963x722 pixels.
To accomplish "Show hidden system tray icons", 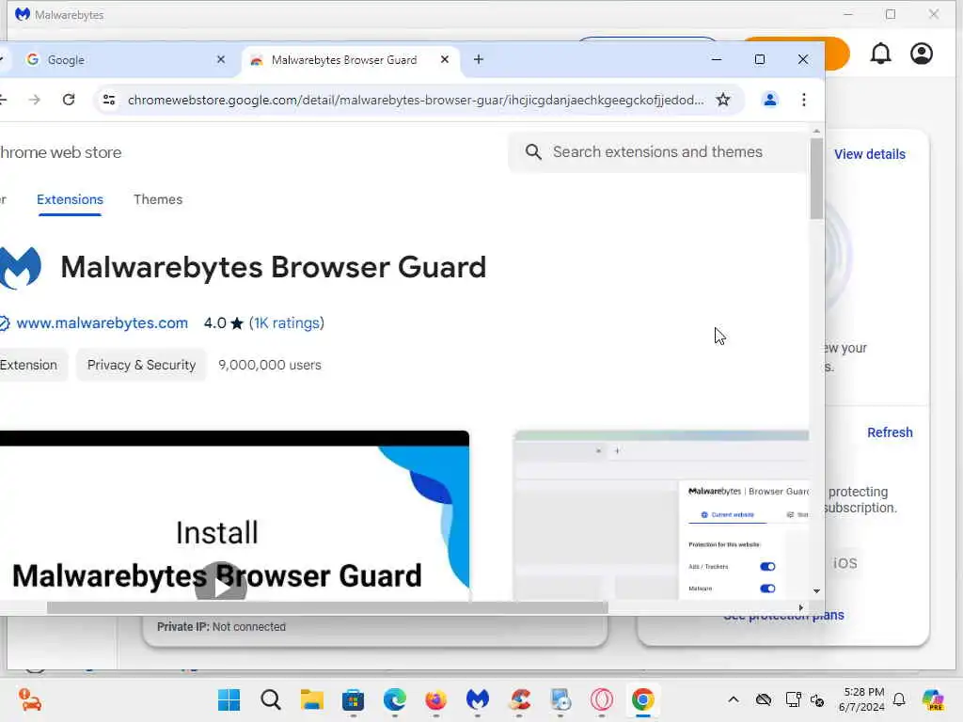I will tap(734, 699).
